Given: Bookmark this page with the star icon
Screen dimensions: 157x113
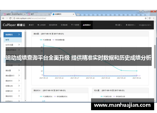Looking at the screenshot, I should coord(146,18).
